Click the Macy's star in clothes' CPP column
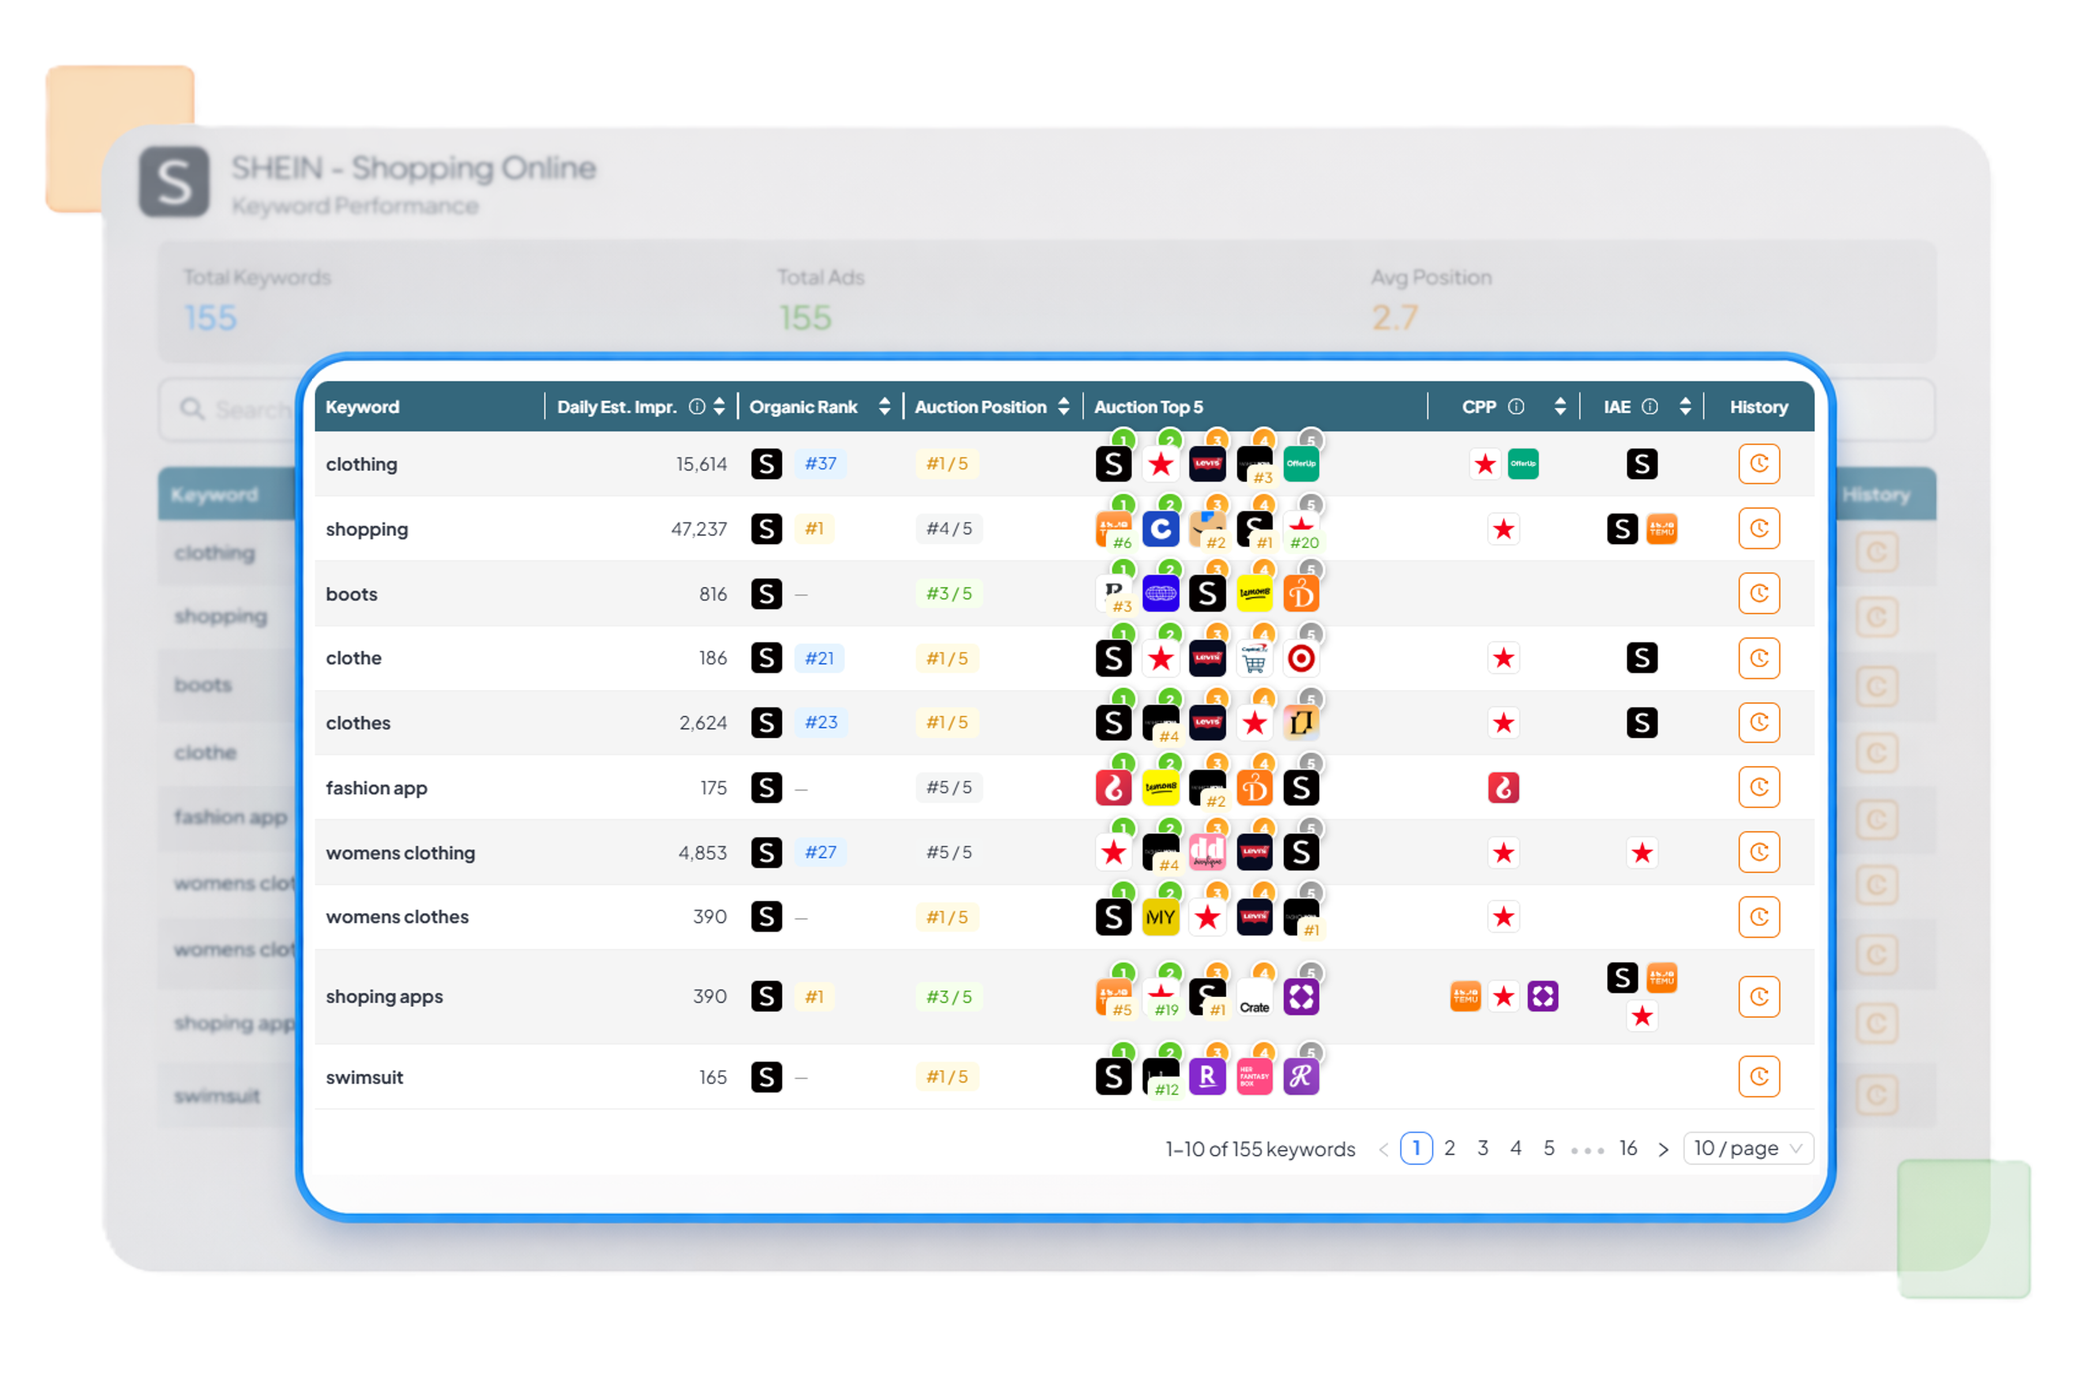 click(x=1503, y=723)
